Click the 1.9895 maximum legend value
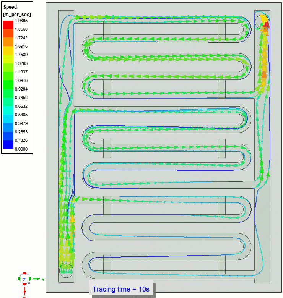 click(x=21, y=21)
